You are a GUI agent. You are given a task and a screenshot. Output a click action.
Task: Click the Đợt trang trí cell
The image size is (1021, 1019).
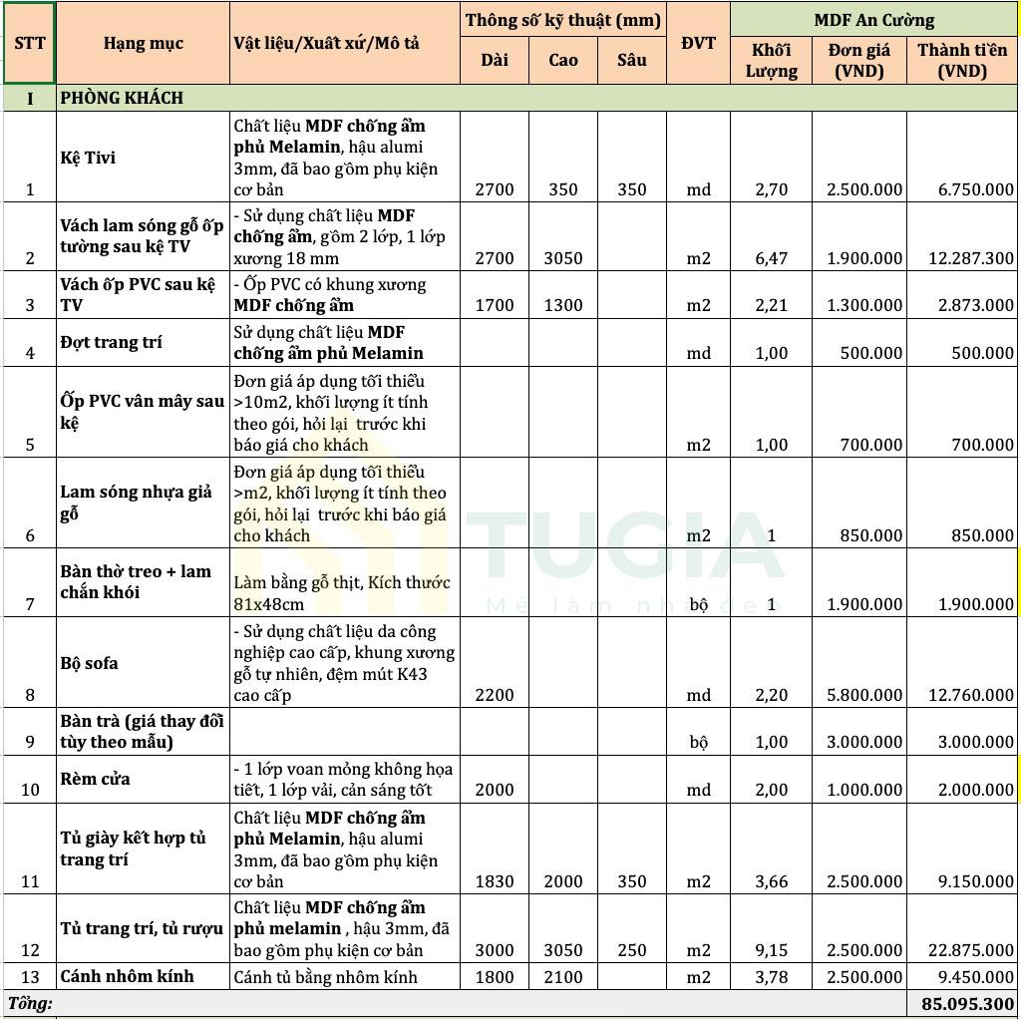143,342
